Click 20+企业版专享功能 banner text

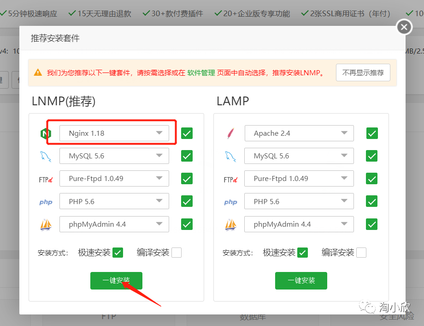coord(257,13)
